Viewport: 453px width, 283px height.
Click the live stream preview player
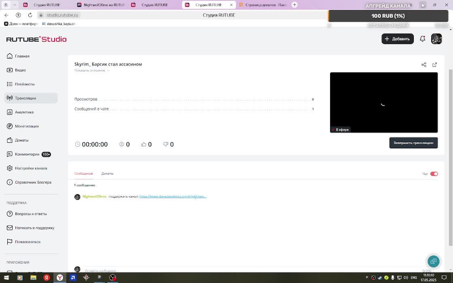(383, 102)
